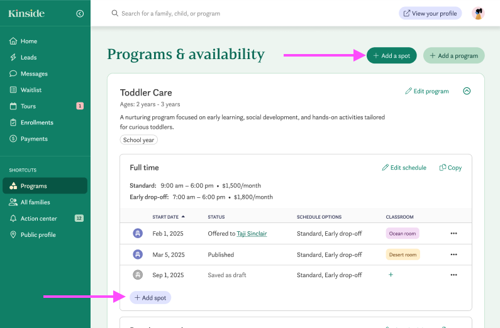
Task: Click the user profile avatar
Action: (478, 13)
